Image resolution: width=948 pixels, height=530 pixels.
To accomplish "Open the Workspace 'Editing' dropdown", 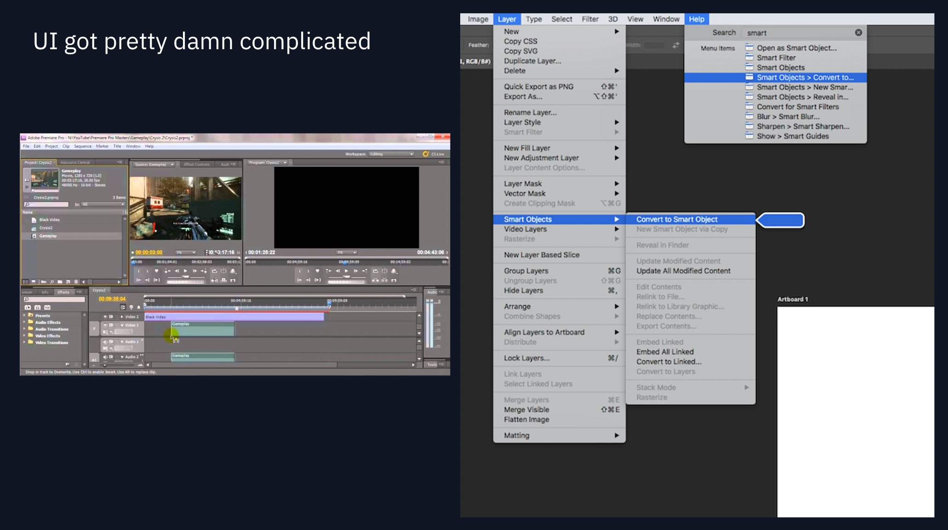I will pos(391,154).
